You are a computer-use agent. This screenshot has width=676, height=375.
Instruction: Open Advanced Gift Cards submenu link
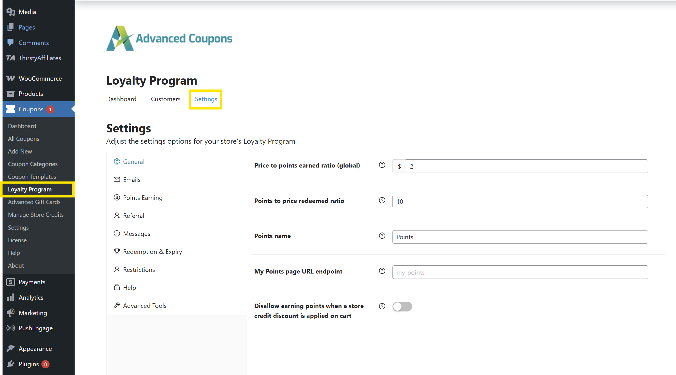[34, 202]
